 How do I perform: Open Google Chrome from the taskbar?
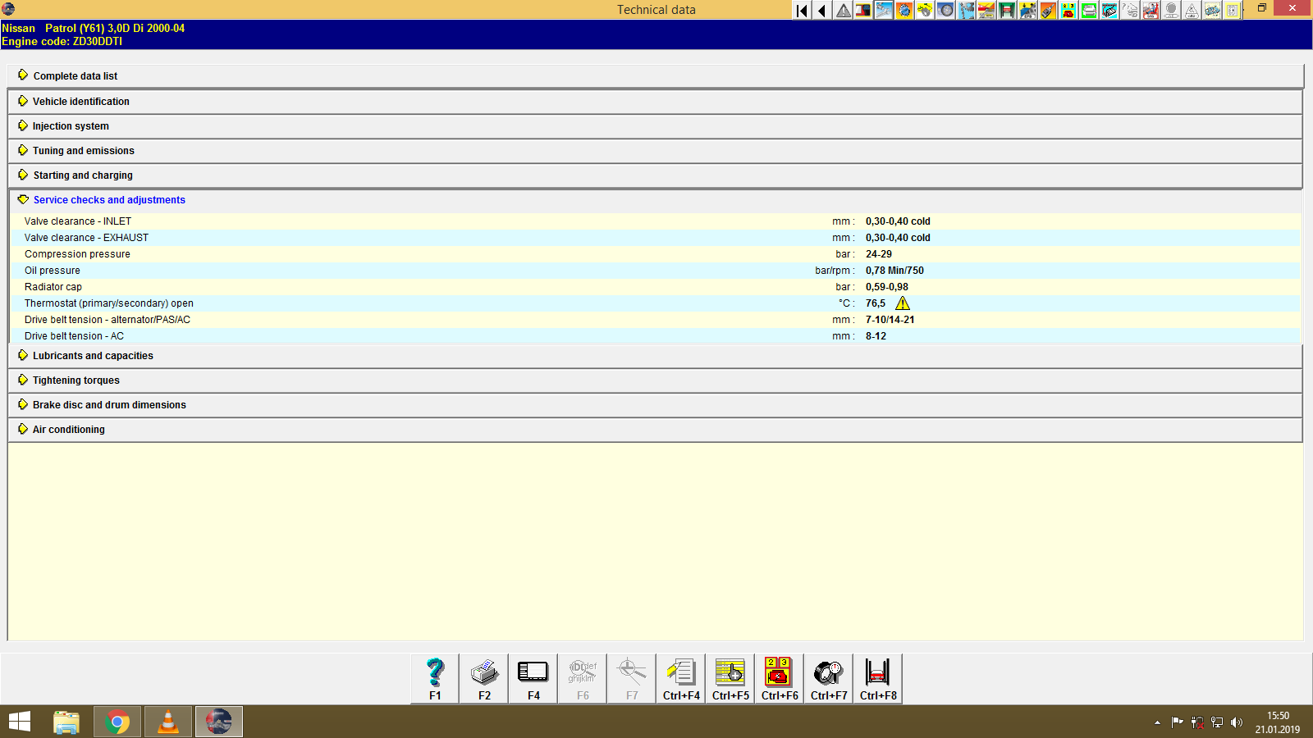click(x=117, y=722)
